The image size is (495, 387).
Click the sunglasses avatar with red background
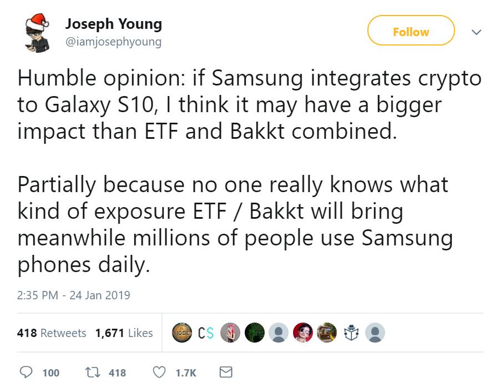[302, 333]
